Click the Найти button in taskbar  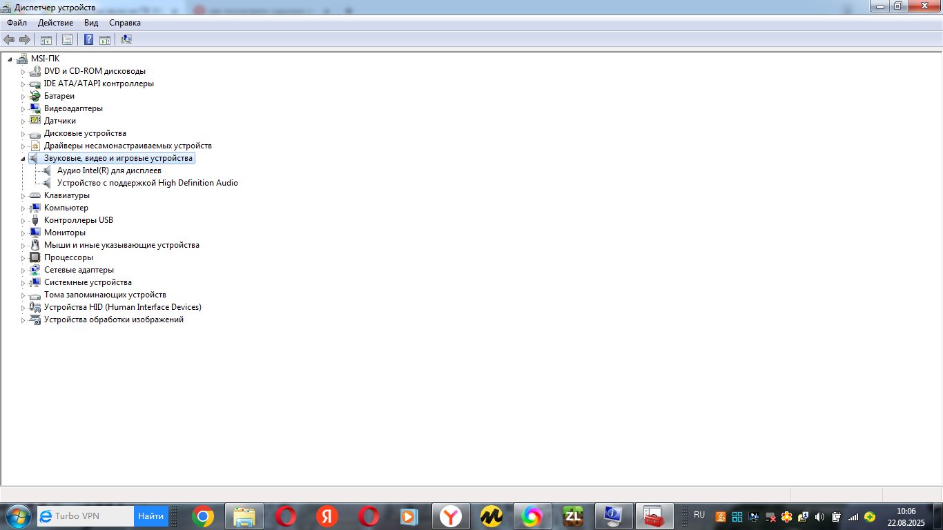151,516
